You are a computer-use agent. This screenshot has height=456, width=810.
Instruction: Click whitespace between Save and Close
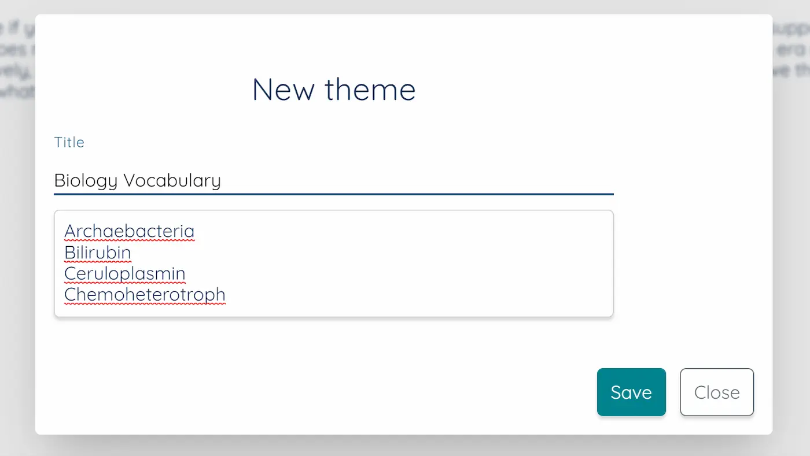coord(675,392)
